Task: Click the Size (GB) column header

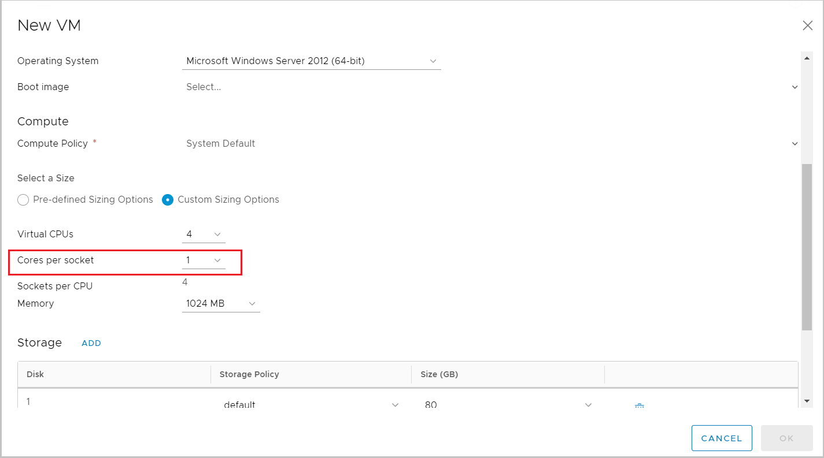Action: [x=439, y=374]
